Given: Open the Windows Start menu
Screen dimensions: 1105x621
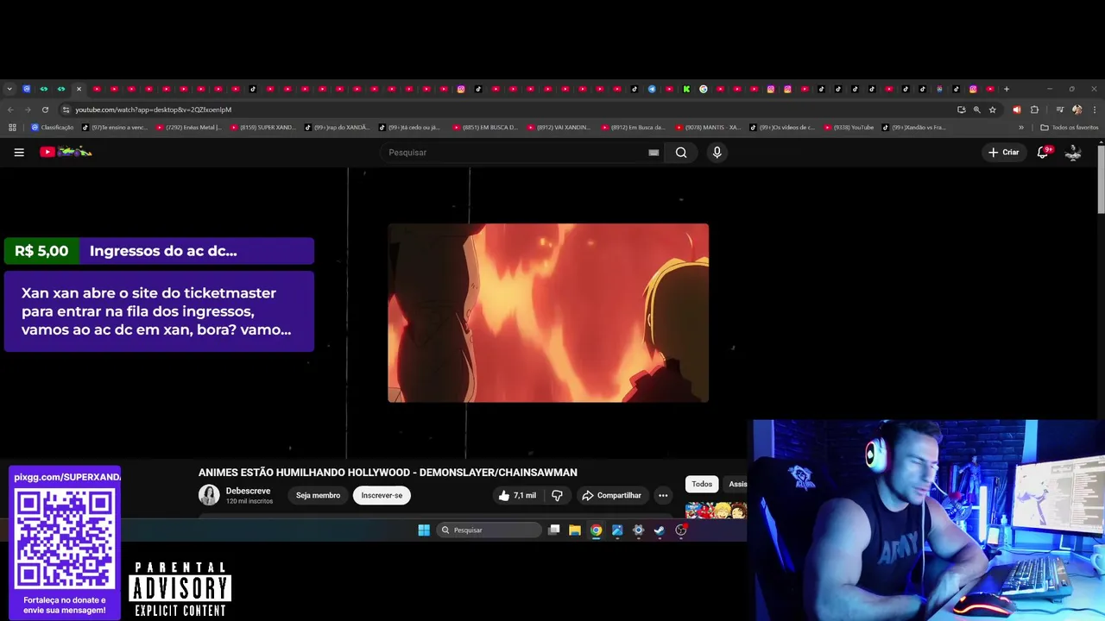Looking at the screenshot, I should (x=424, y=530).
